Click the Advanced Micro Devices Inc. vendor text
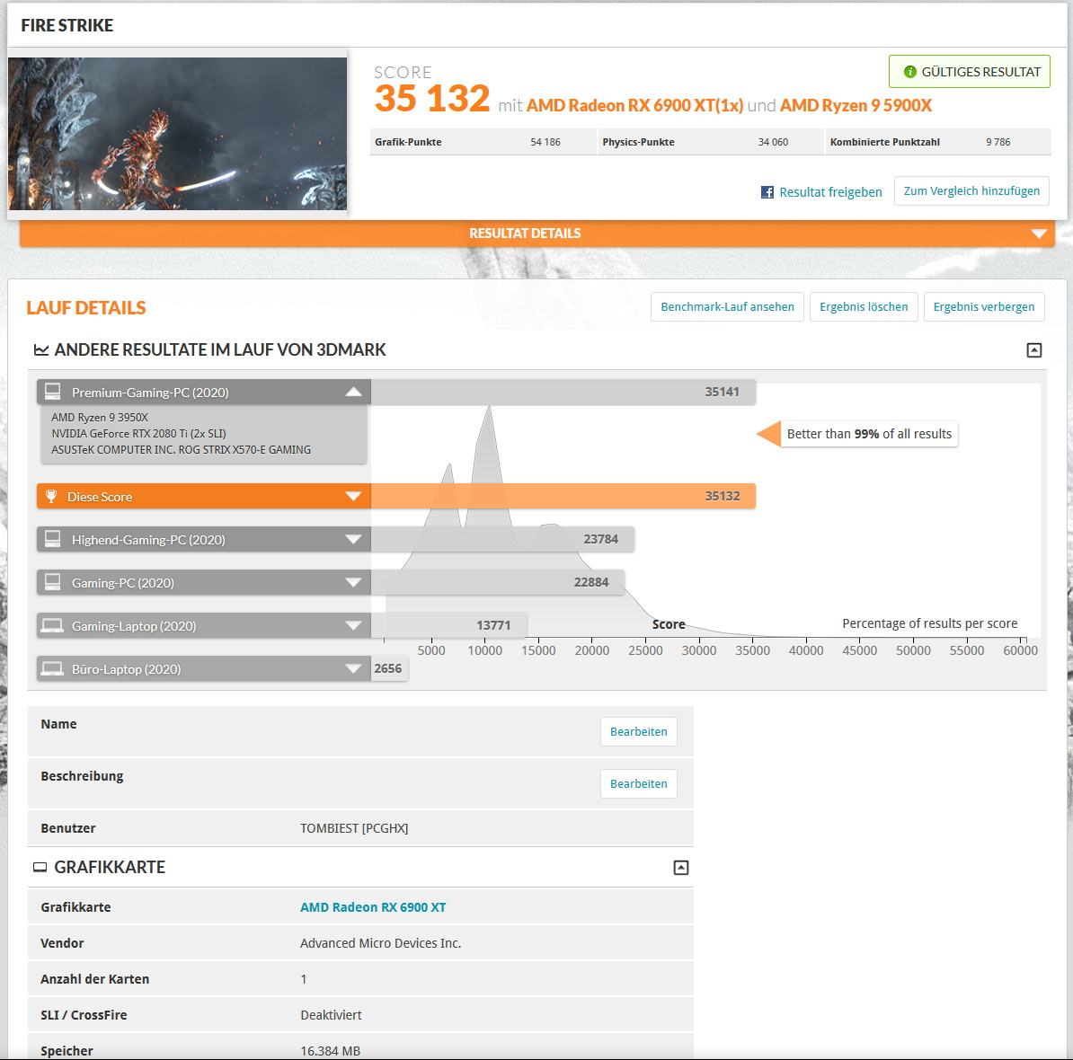The image size is (1073, 1060). point(380,943)
